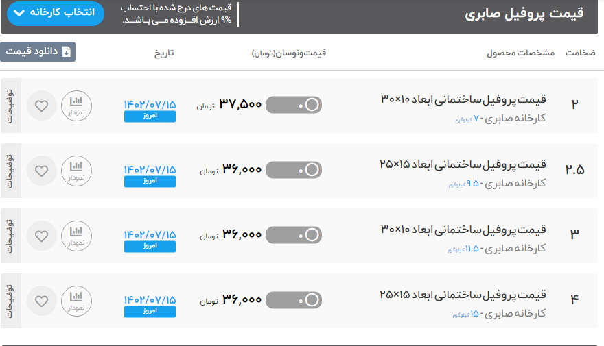Click the heart icon in the thickness 3 row
This screenshot has width=604, height=346.
pyautogui.click(x=42, y=236)
